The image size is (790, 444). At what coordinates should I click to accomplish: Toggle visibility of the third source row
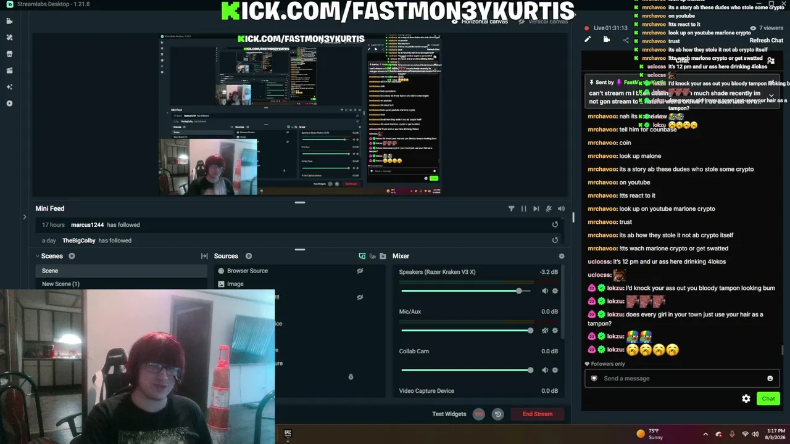pyautogui.click(x=360, y=297)
